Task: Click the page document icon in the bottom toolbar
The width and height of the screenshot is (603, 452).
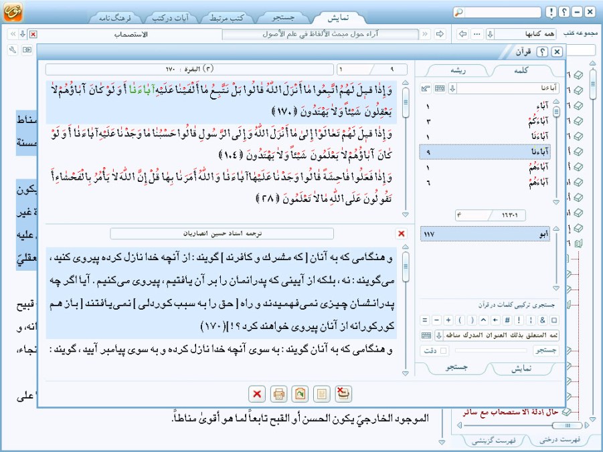Action: coord(322,394)
